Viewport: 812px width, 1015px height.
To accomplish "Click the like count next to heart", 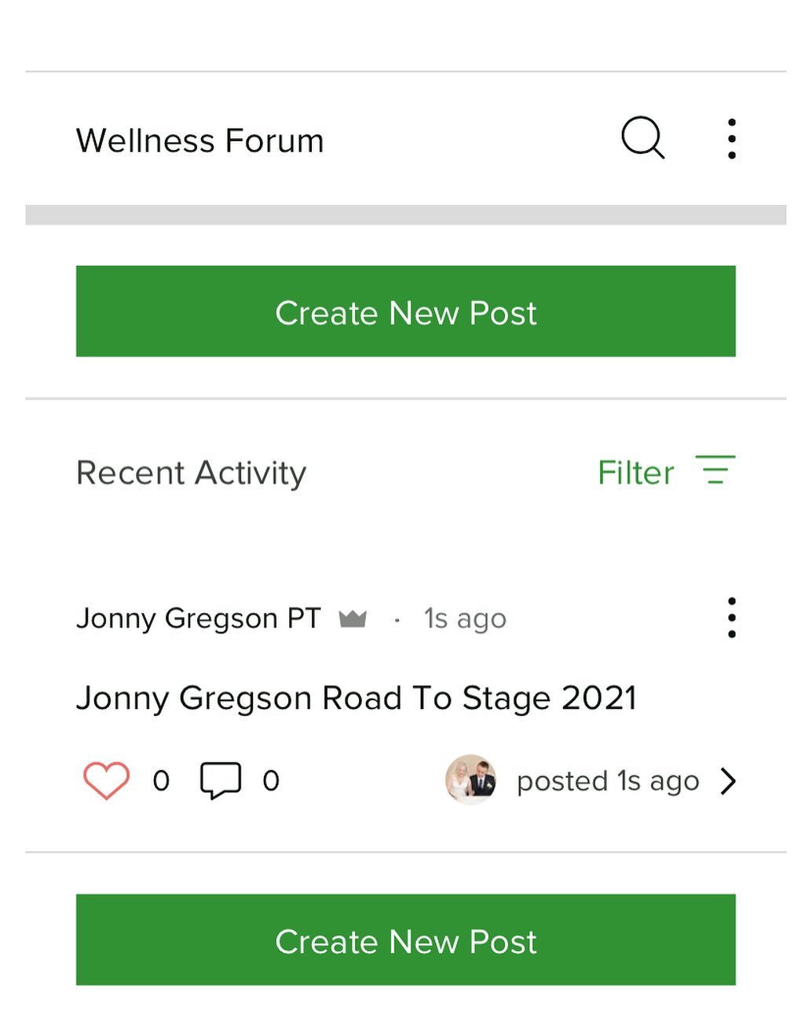I will point(161,781).
